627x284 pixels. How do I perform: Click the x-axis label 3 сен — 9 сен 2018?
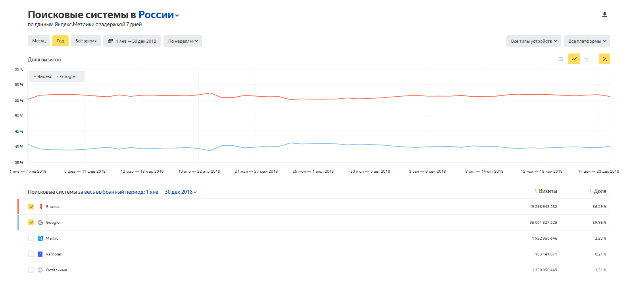click(x=427, y=172)
